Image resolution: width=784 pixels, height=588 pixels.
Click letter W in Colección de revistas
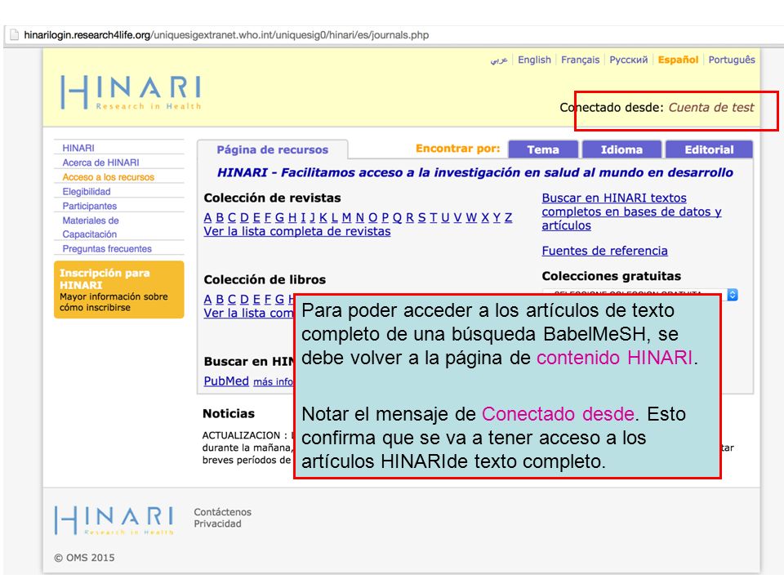[x=471, y=217]
